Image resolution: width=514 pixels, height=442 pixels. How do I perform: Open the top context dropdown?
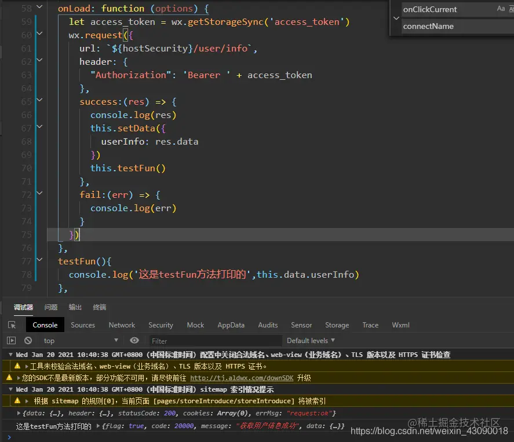(x=81, y=341)
